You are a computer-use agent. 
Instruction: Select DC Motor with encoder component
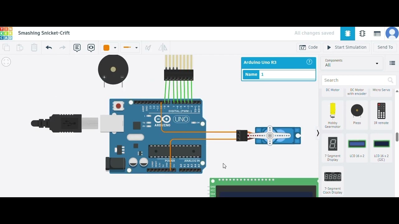coord(357,92)
